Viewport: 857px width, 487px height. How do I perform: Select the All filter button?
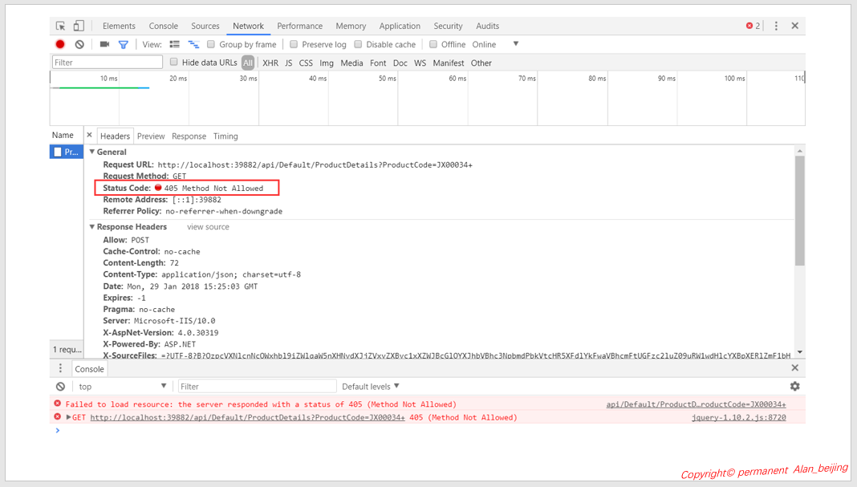248,63
